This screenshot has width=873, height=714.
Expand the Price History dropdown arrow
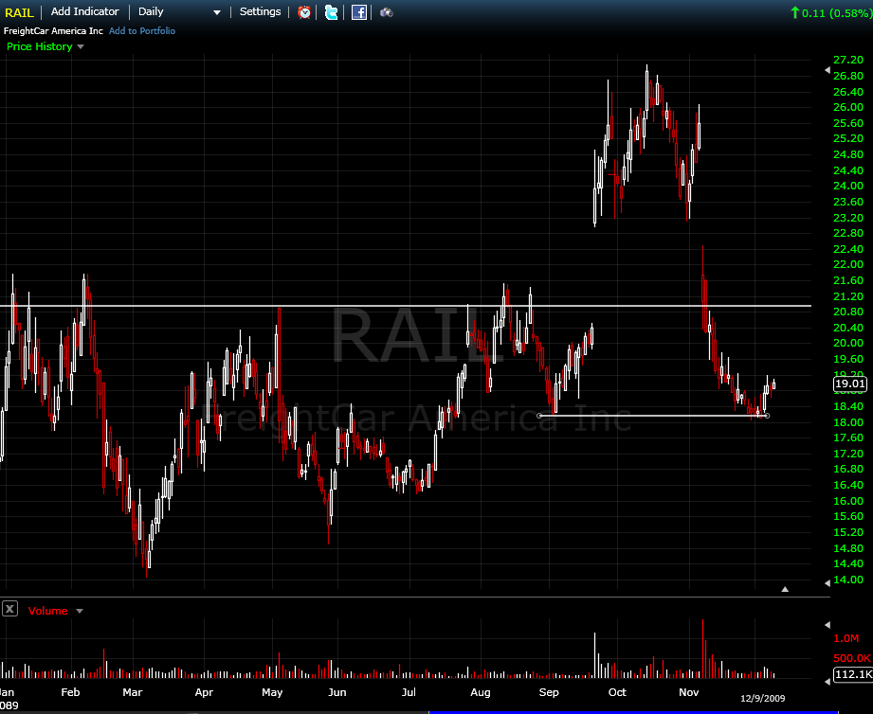click(x=81, y=46)
